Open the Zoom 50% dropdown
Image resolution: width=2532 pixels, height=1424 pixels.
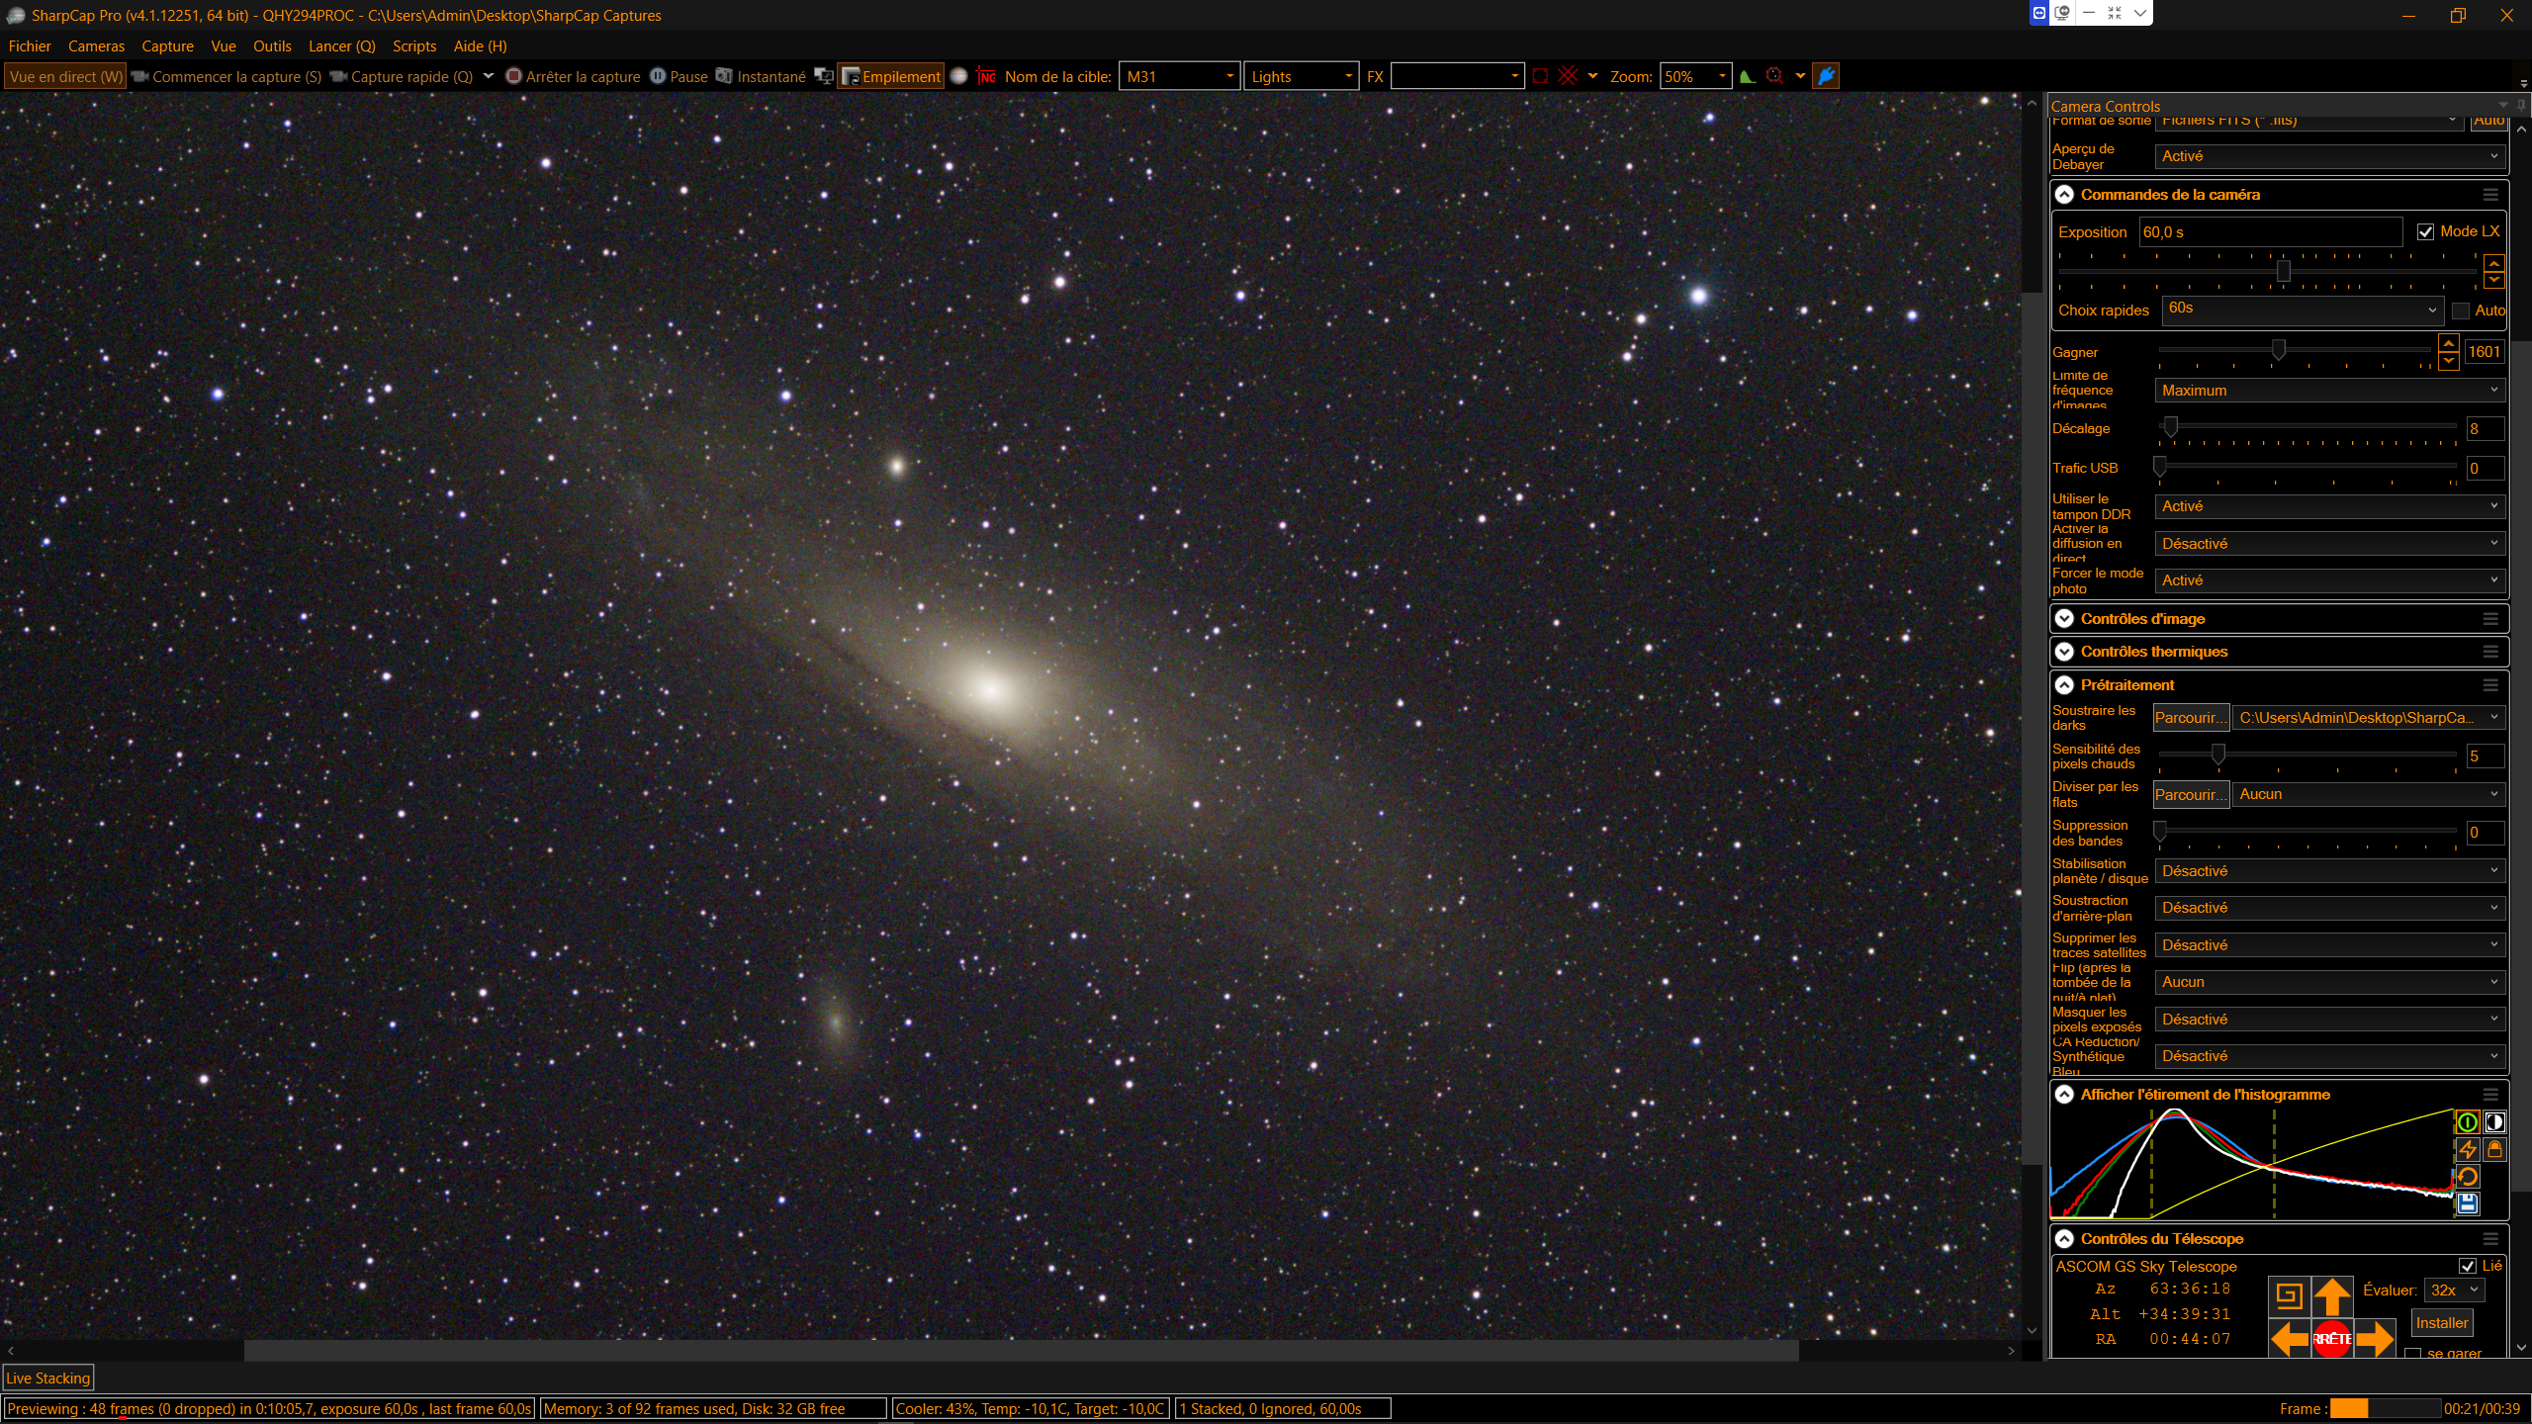click(x=1695, y=76)
